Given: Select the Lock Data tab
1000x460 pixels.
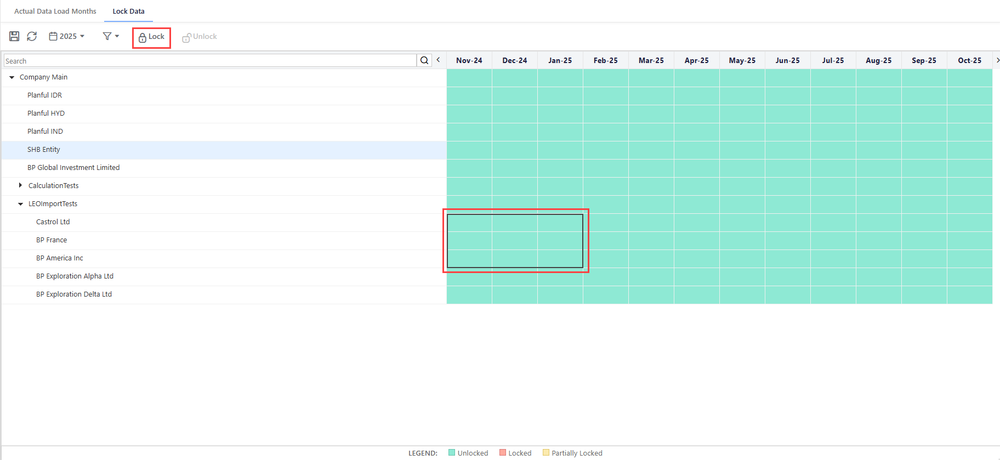Looking at the screenshot, I should coord(129,11).
